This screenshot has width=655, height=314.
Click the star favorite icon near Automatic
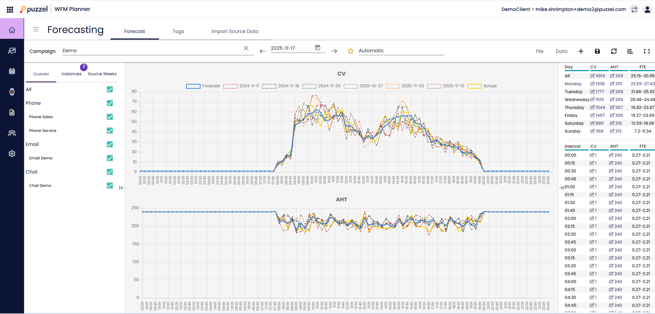click(x=351, y=51)
